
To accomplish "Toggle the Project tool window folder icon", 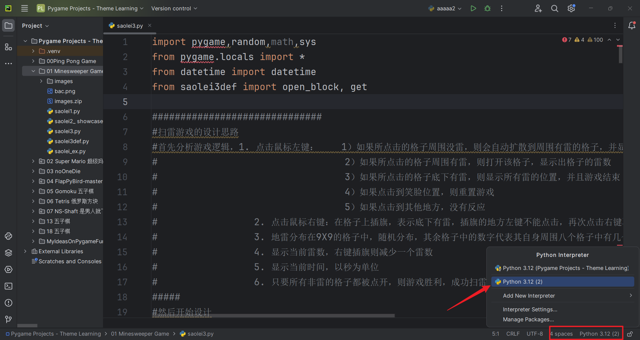I will (8, 26).
